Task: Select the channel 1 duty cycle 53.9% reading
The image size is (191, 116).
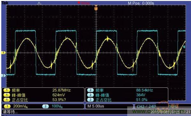Action: (59, 100)
